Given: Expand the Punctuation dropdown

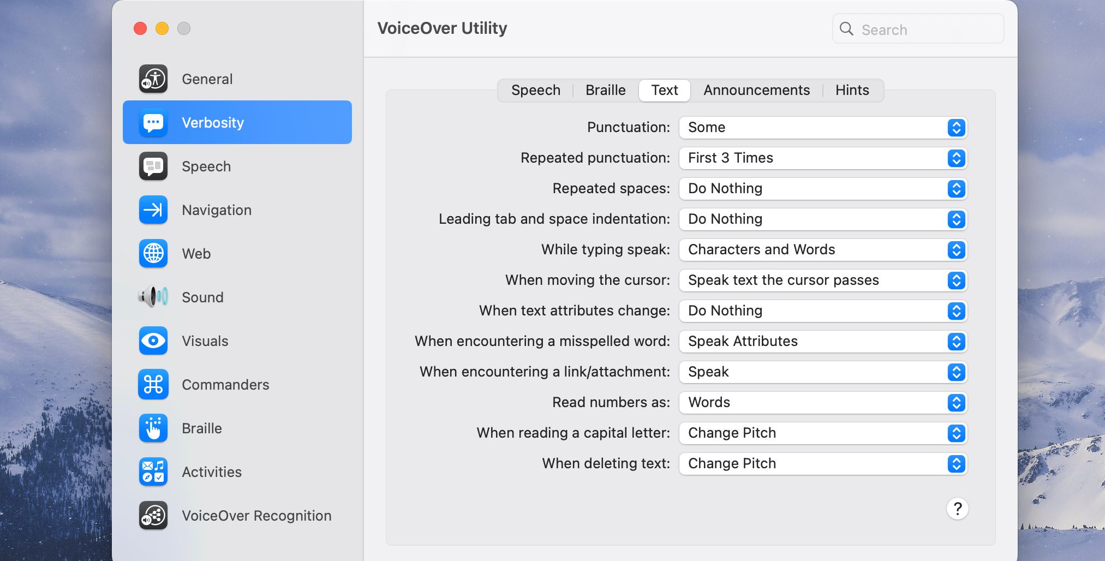Looking at the screenshot, I should click(x=822, y=128).
